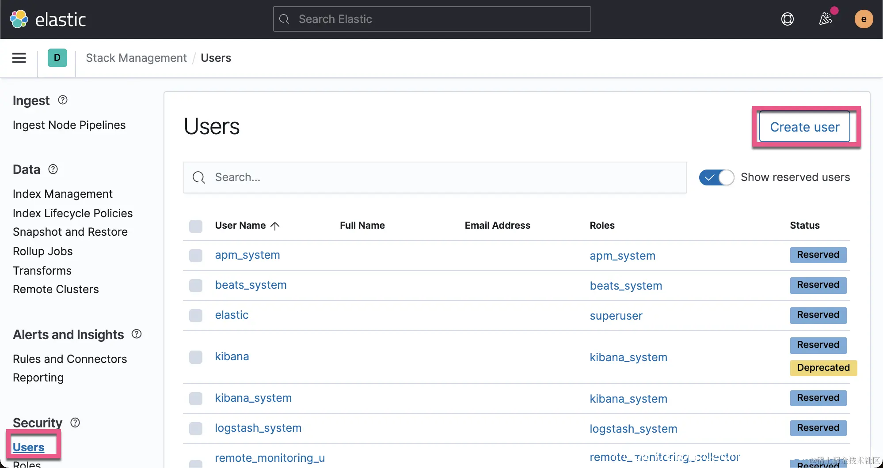Click the users Search... field
The width and height of the screenshot is (883, 468).
click(x=435, y=177)
